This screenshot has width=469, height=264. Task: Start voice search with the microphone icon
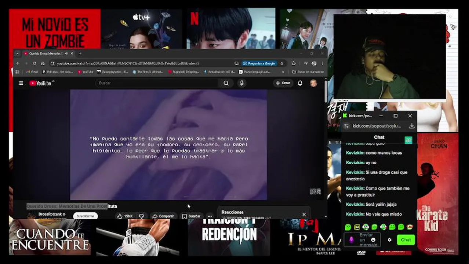(241, 83)
